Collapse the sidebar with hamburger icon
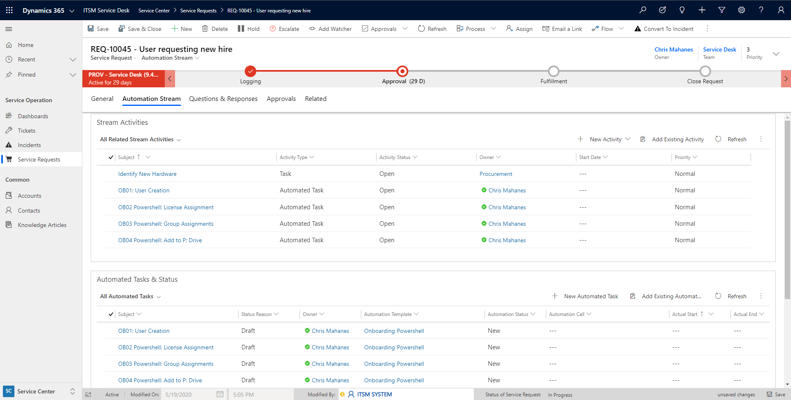The height and width of the screenshot is (400, 791). [9, 29]
